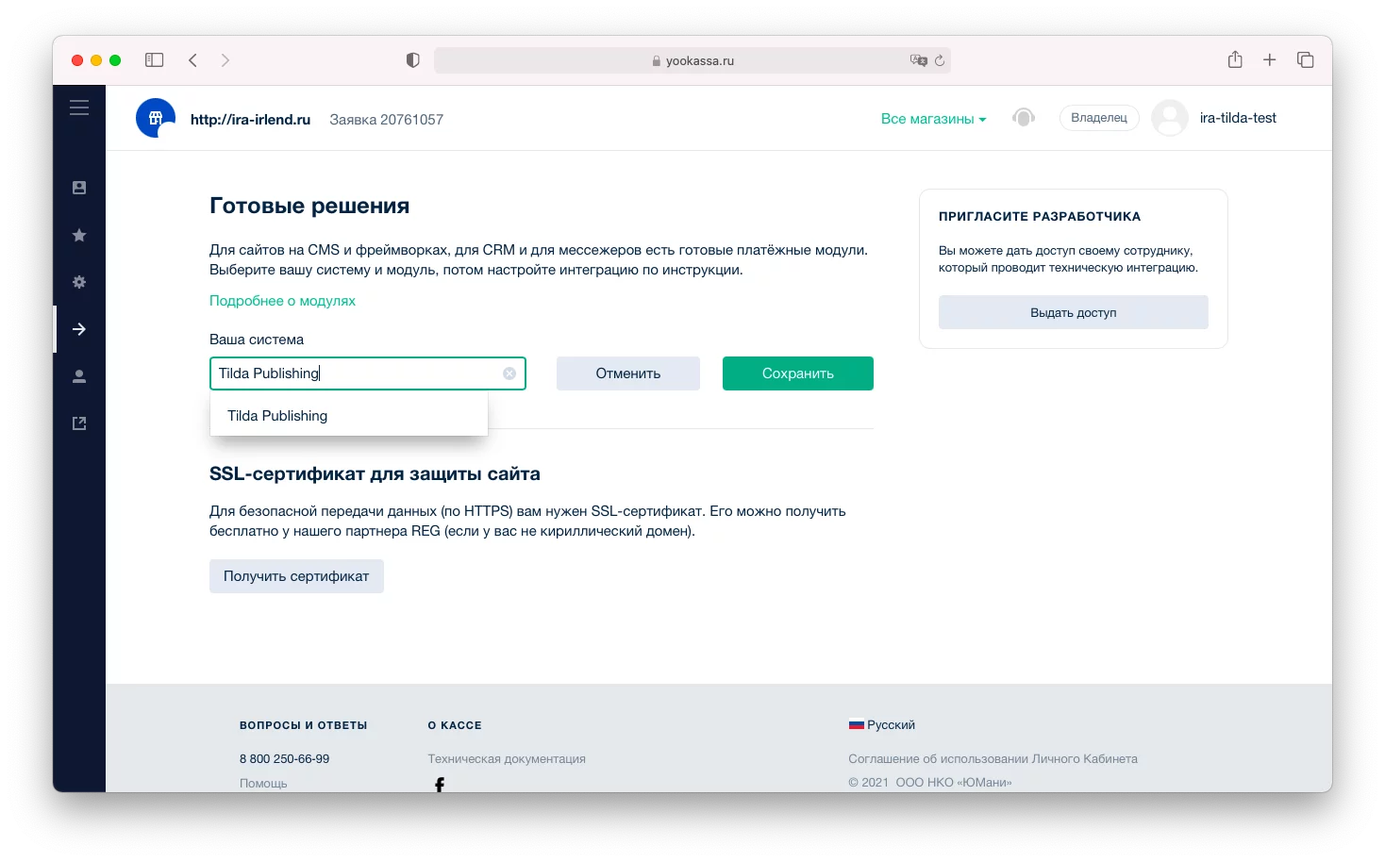Click the Владелец role badge
1385x862 pixels.
click(1099, 118)
